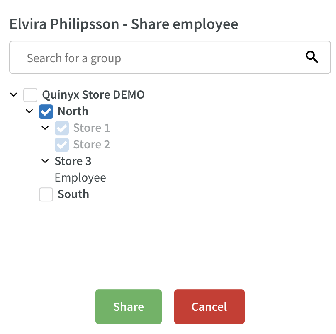Image resolution: width=336 pixels, height=334 pixels.
Task: Select the North group label
Action: click(x=73, y=111)
